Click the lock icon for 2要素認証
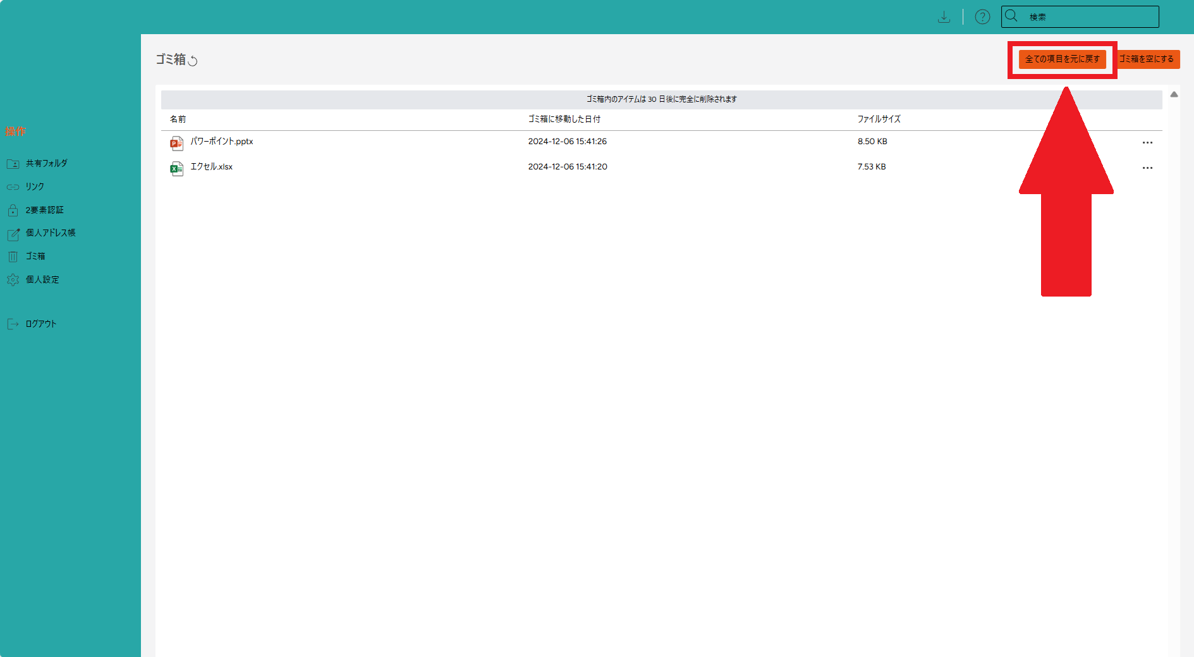Image resolution: width=1194 pixels, height=657 pixels. point(13,210)
